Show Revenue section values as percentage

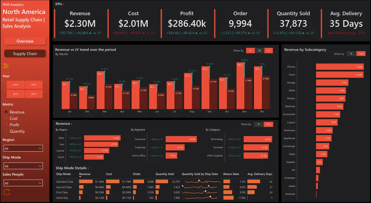coord(259,124)
